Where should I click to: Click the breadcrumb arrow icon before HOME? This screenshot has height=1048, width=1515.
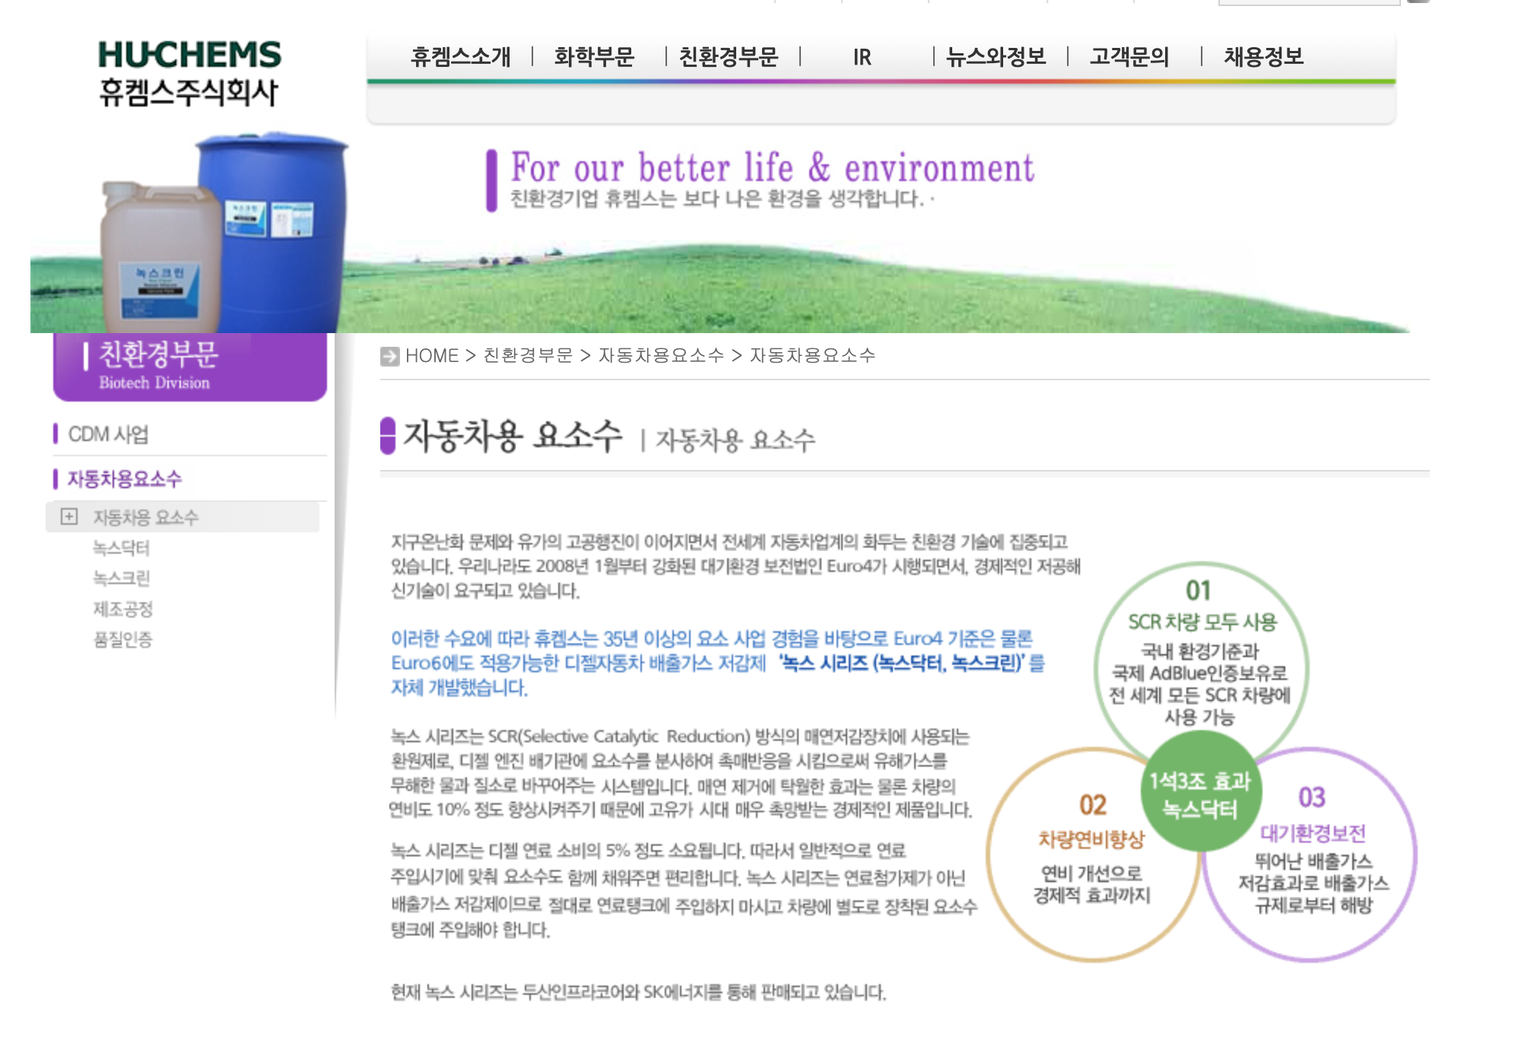pyautogui.click(x=389, y=356)
